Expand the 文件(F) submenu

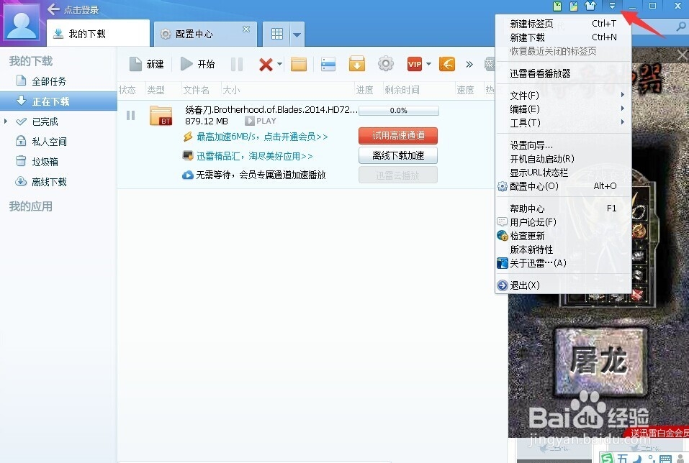[x=563, y=95]
